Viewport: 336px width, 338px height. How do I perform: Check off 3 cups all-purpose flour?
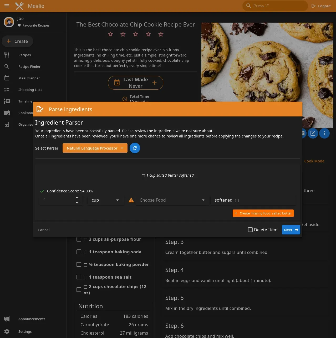coord(79,239)
